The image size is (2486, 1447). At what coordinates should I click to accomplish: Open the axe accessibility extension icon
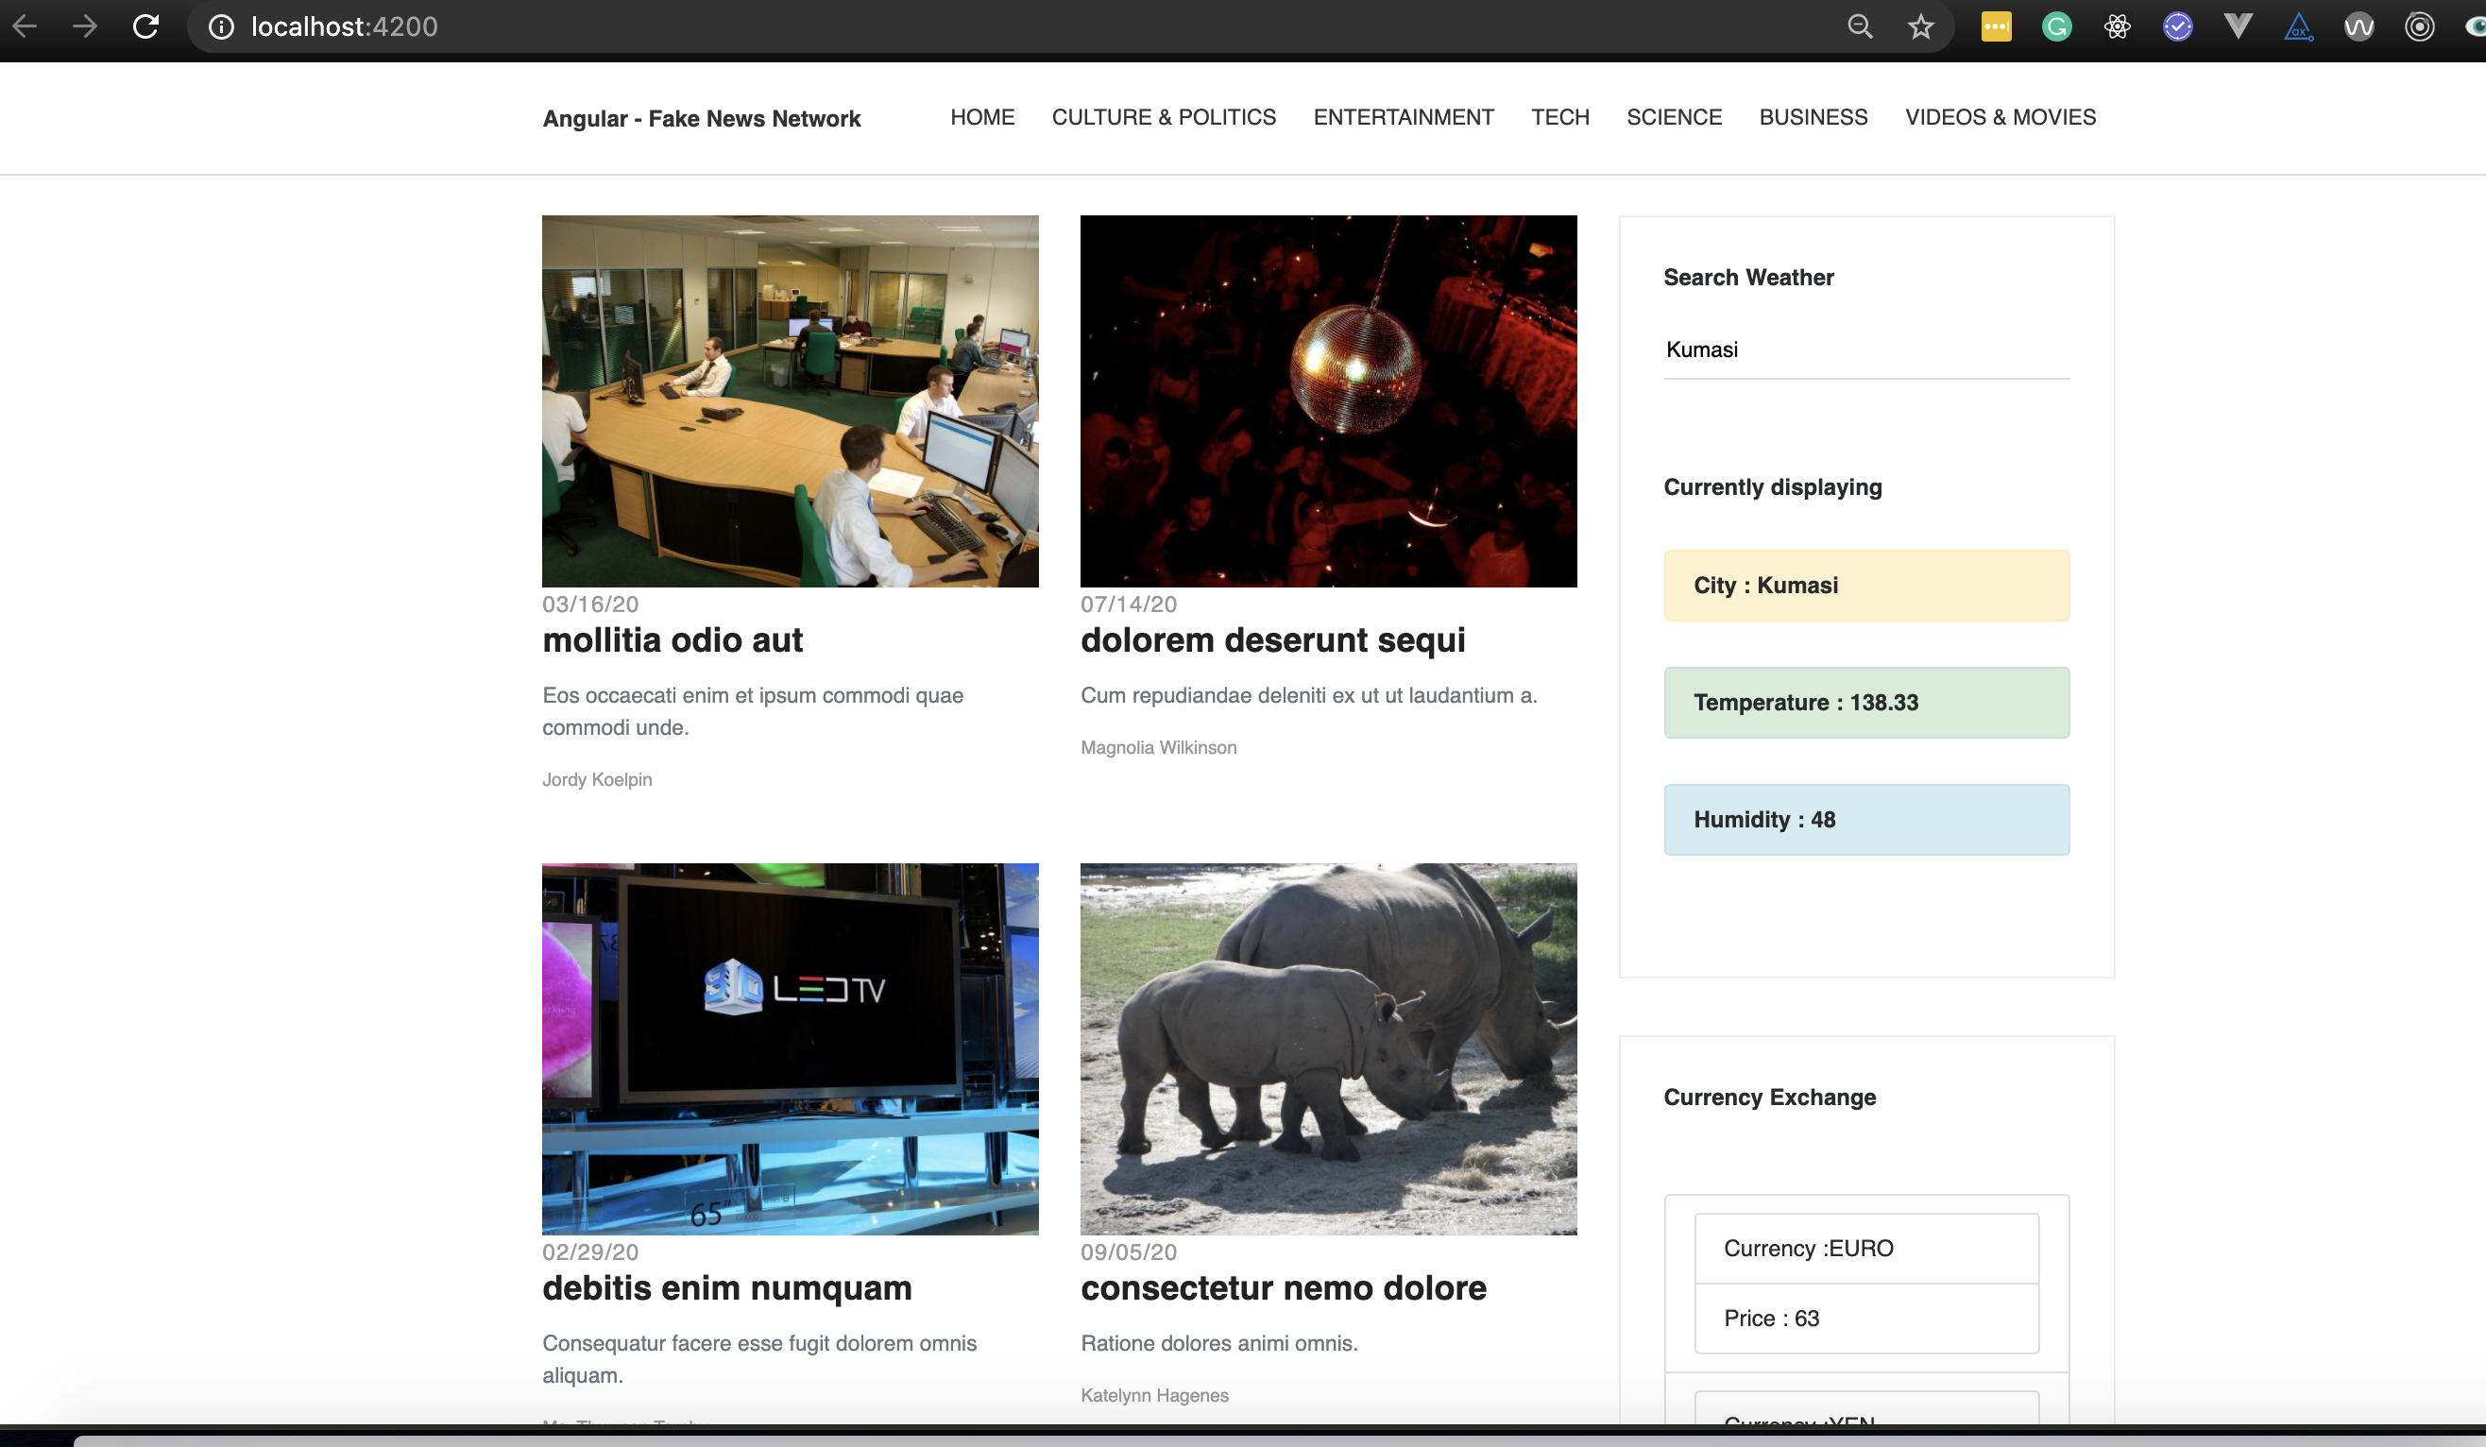click(x=2299, y=26)
